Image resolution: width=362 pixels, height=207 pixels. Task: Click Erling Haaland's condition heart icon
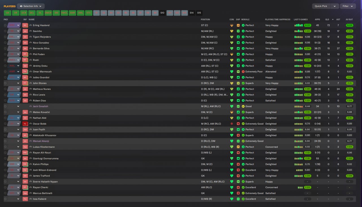(232, 25)
